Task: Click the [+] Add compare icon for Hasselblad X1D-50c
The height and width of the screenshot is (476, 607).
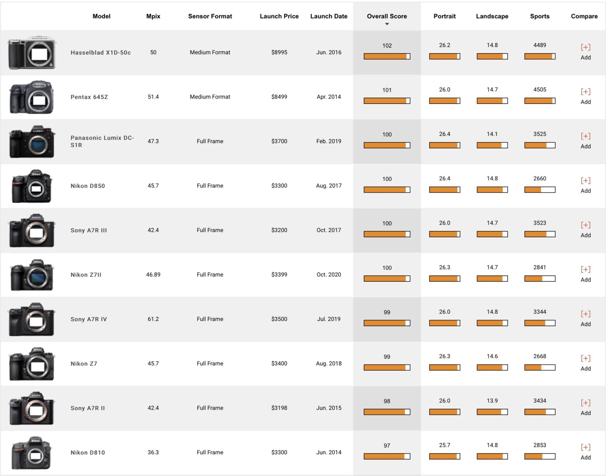Action: 586,47
